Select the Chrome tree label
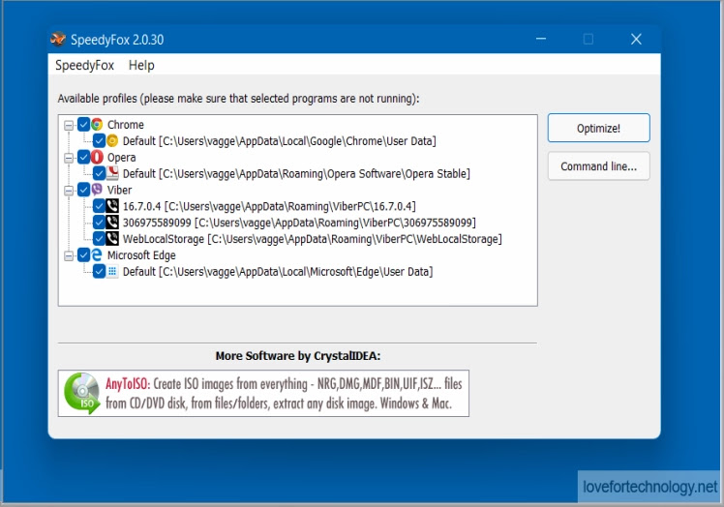The image size is (724, 507). pyautogui.click(x=126, y=125)
